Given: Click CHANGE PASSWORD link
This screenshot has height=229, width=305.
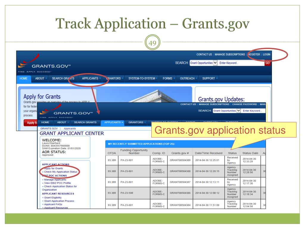Looking at the screenshot, I should point(245,104).
